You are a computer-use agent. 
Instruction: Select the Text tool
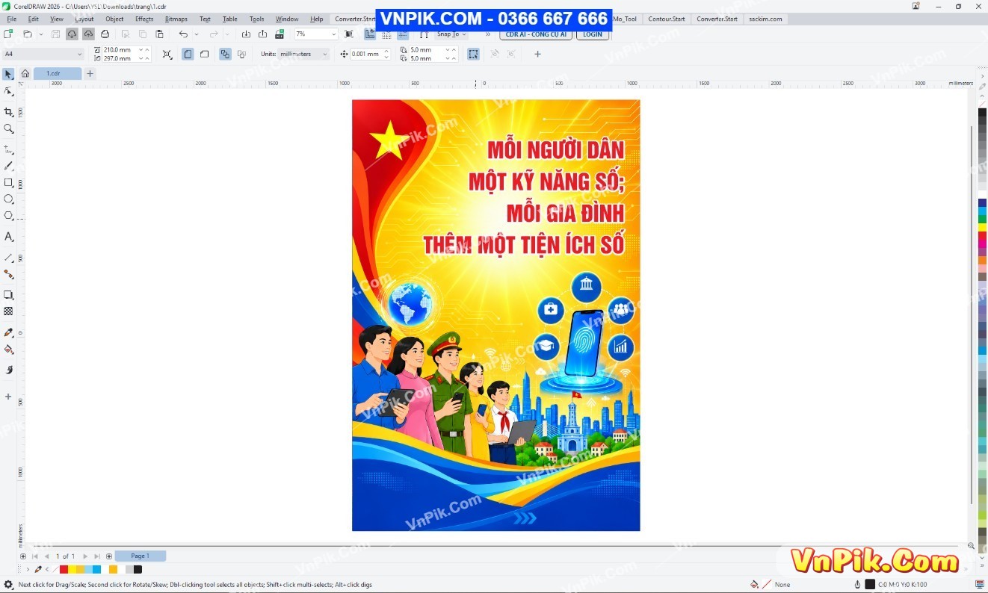pos(8,237)
